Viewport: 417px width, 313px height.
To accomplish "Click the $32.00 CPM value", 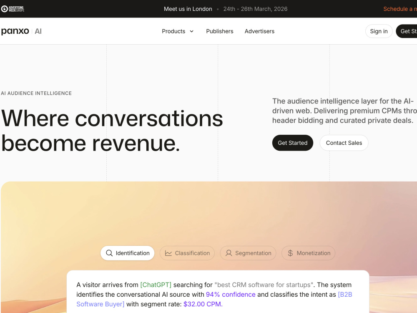I will tap(203, 304).
